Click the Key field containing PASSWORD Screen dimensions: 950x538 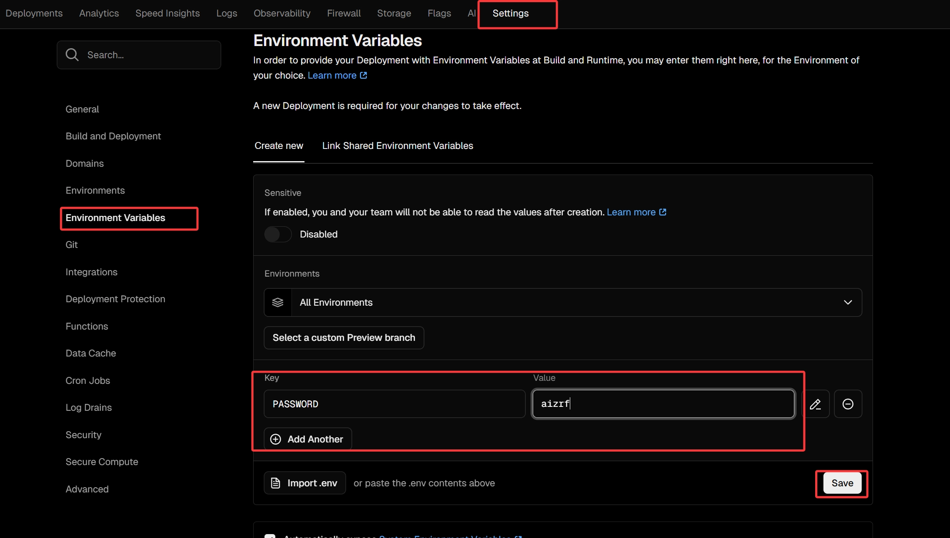click(395, 404)
